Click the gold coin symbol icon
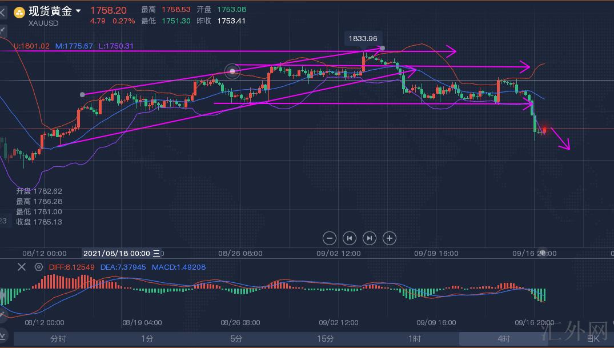The height and width of the screenshot is (348, 614). pos(19,12)
